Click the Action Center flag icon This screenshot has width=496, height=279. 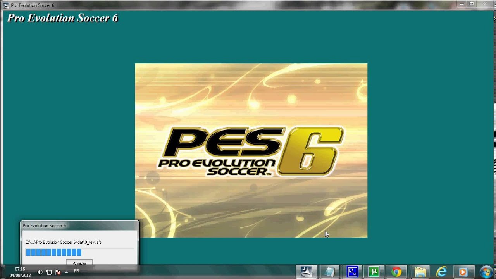[58, 272]
